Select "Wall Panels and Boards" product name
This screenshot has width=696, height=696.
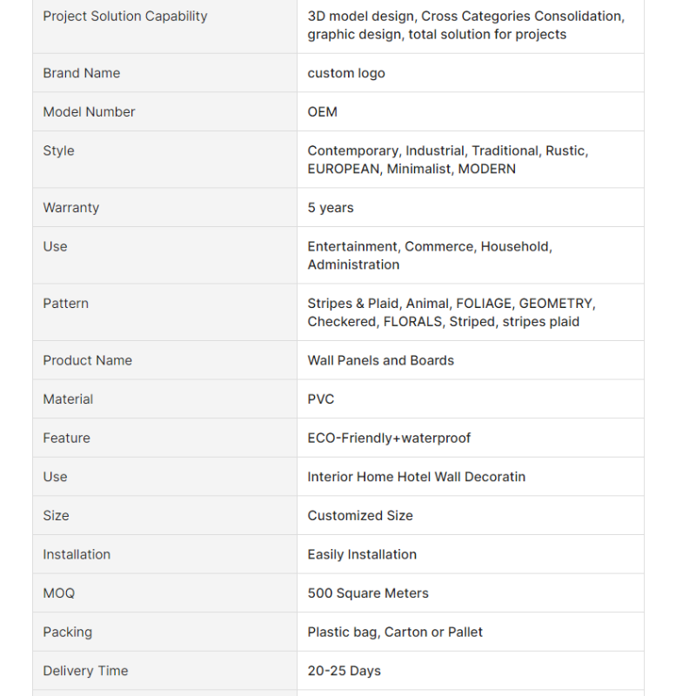pyautogui.click(x=381, y=360)
